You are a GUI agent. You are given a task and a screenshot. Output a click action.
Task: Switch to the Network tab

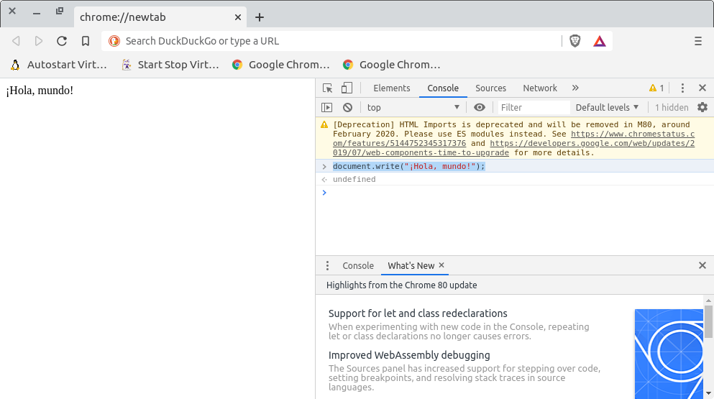pos(540,88)
